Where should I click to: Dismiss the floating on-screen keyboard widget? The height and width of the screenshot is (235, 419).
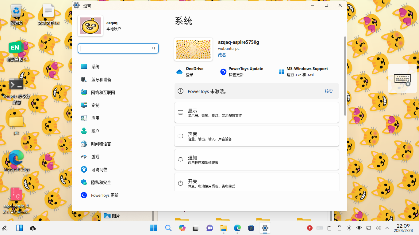[x=408, y=84]
